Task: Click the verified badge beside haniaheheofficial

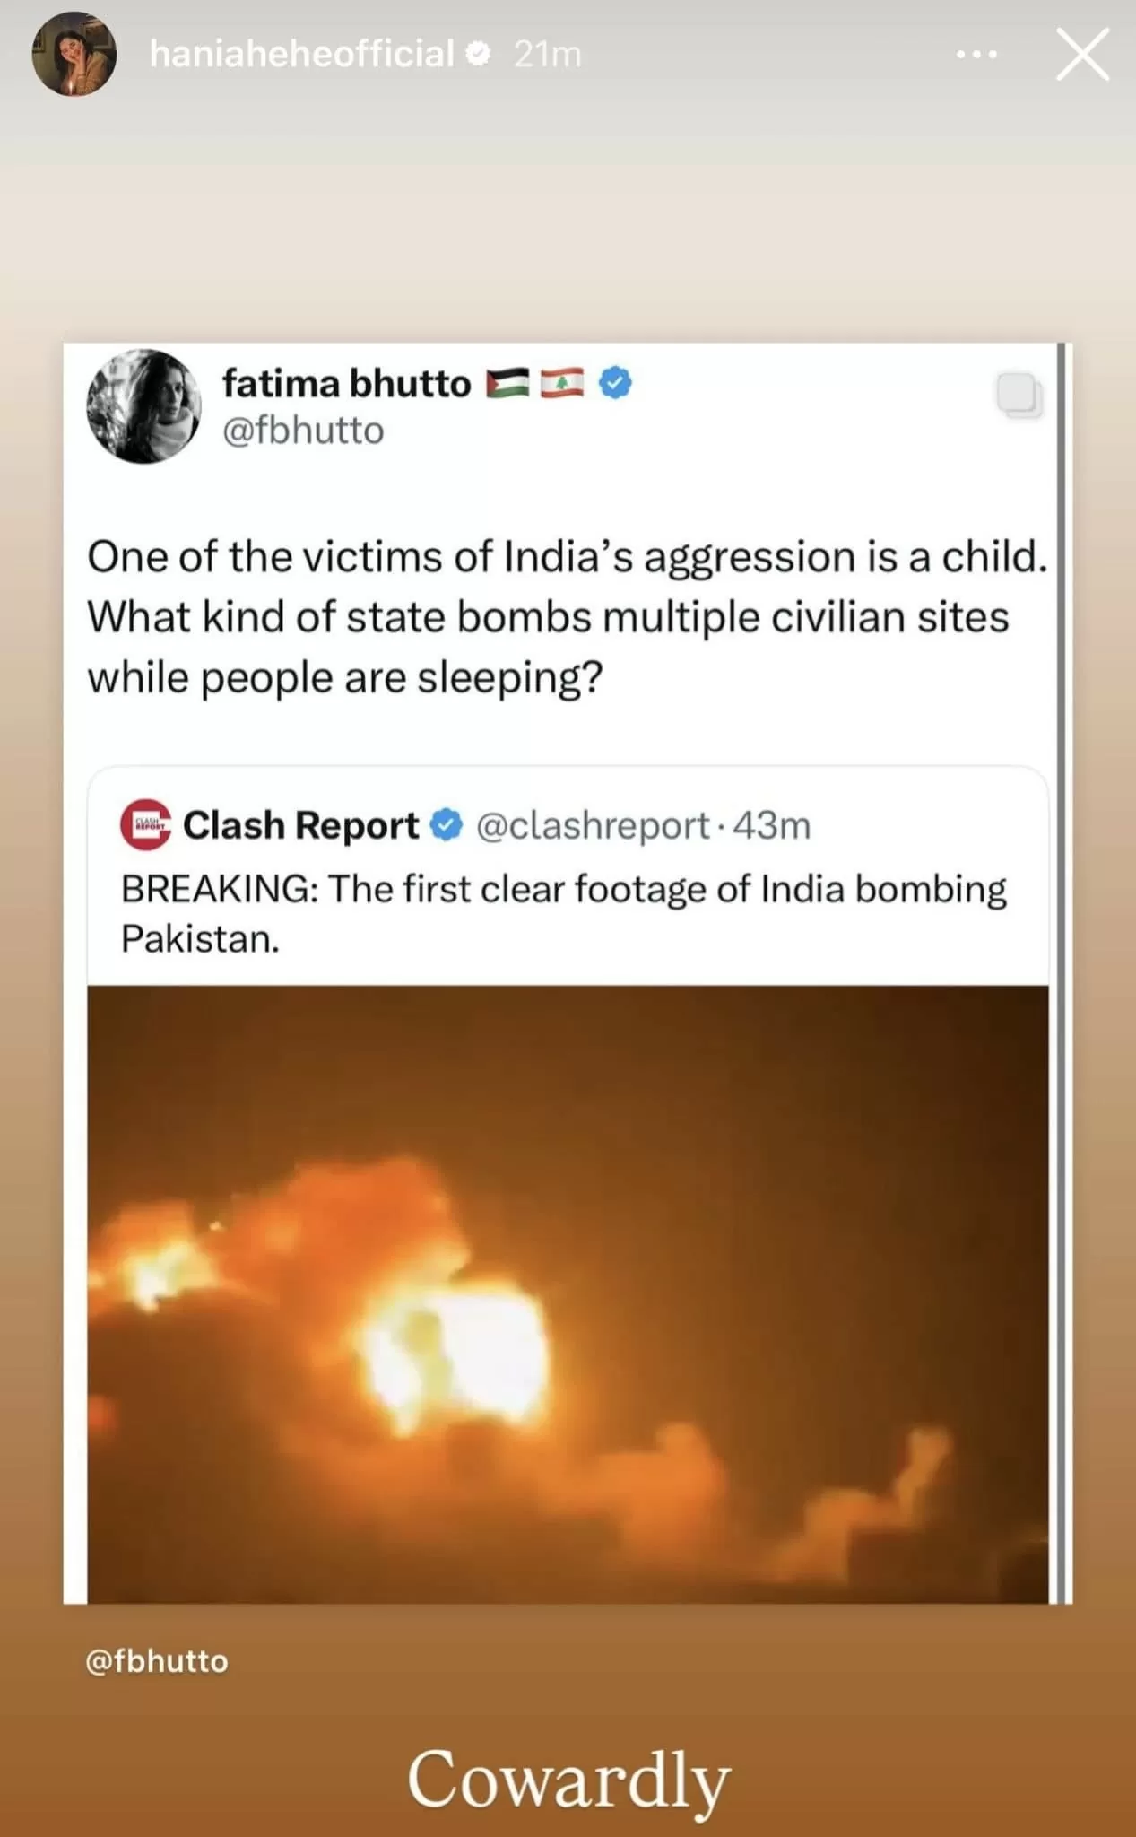Action: (x=479, y=55)
